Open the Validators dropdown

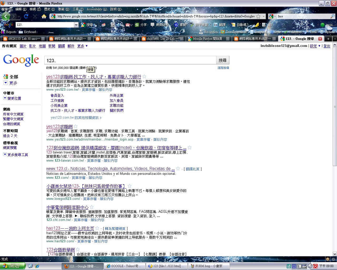tap(293, 32)
